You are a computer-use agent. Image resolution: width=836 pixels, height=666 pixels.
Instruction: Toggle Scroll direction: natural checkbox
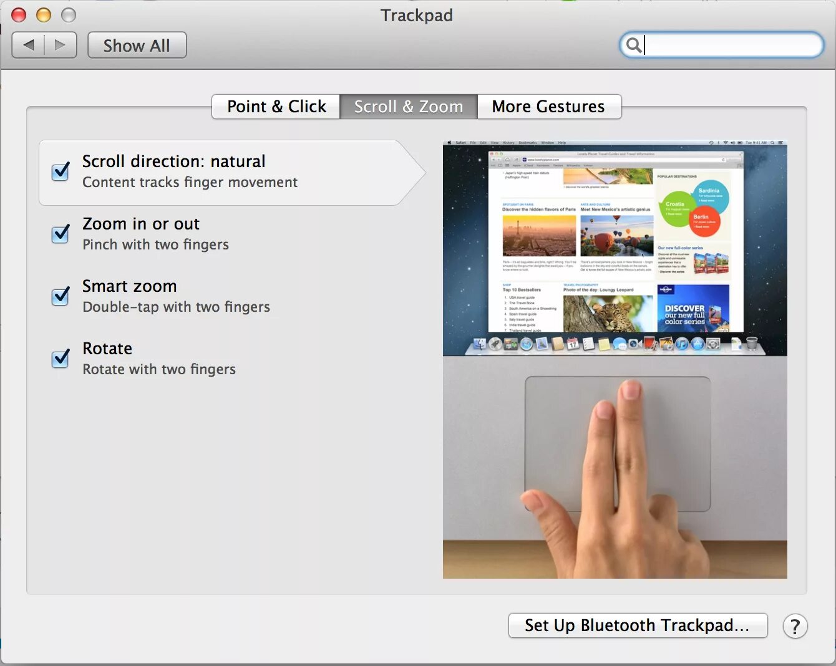(61, 171)
